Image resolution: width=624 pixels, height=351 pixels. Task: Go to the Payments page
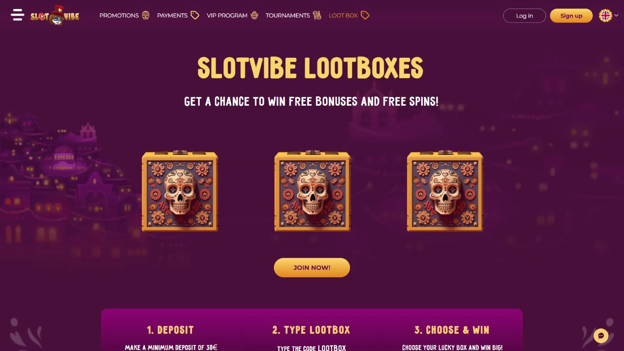click(x=172, y=15)
